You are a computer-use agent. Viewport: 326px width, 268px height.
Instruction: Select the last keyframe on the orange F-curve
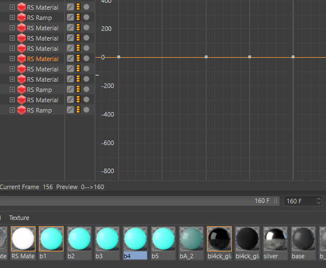coord(293,57)
